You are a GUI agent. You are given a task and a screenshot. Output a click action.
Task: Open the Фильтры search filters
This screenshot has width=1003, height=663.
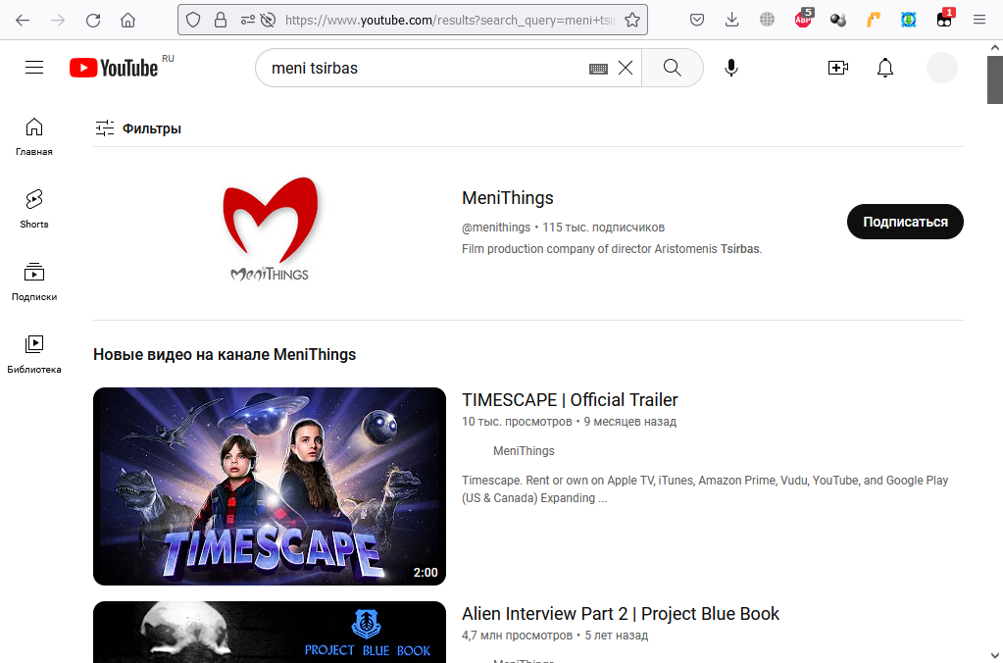point(138,128)
